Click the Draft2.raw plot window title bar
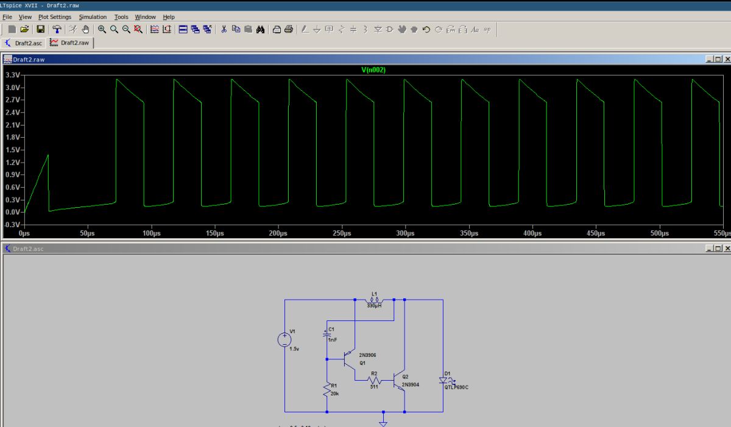This screenshot has width=731, height=427. 365,59
